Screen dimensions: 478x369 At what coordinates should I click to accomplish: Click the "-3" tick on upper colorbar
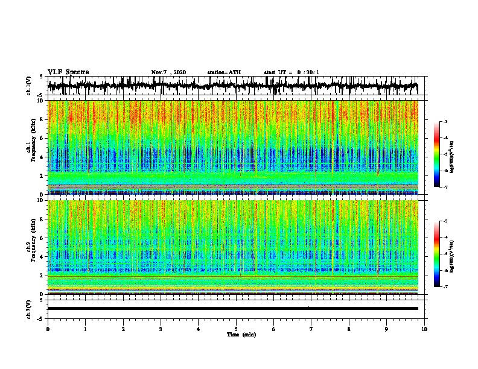445,122
